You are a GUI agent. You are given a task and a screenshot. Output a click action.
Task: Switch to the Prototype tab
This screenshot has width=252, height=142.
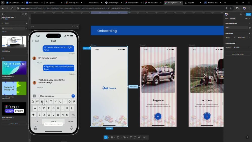click(233, 18)
